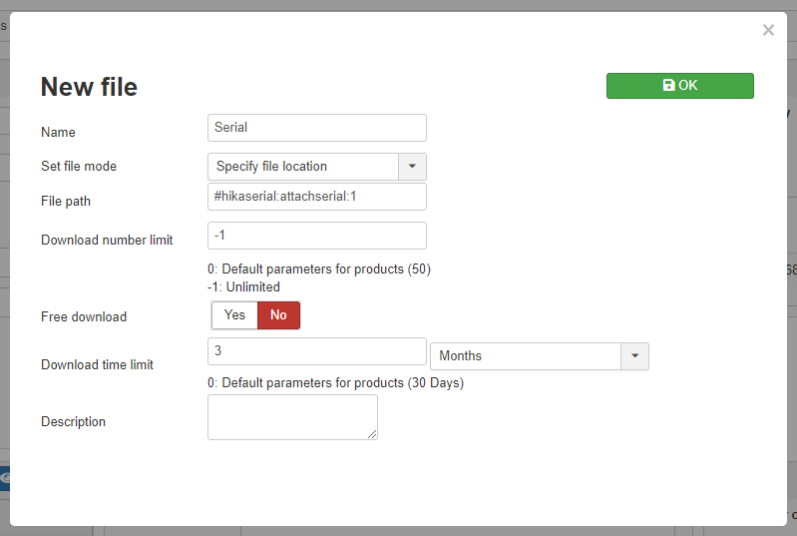Set Free download to Yes
The height and width of the screenshot is (536, 797).
(234, 315)
